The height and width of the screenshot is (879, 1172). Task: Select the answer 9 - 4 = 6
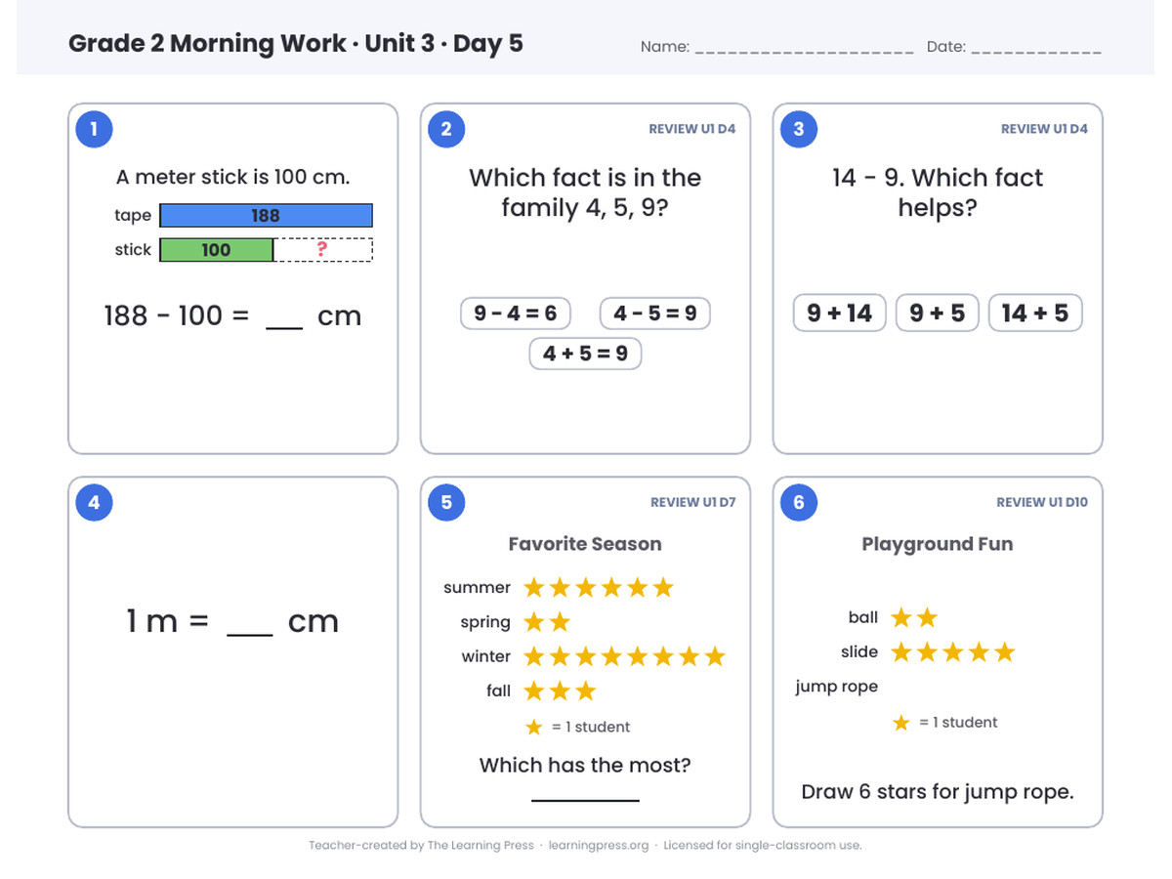516,314
